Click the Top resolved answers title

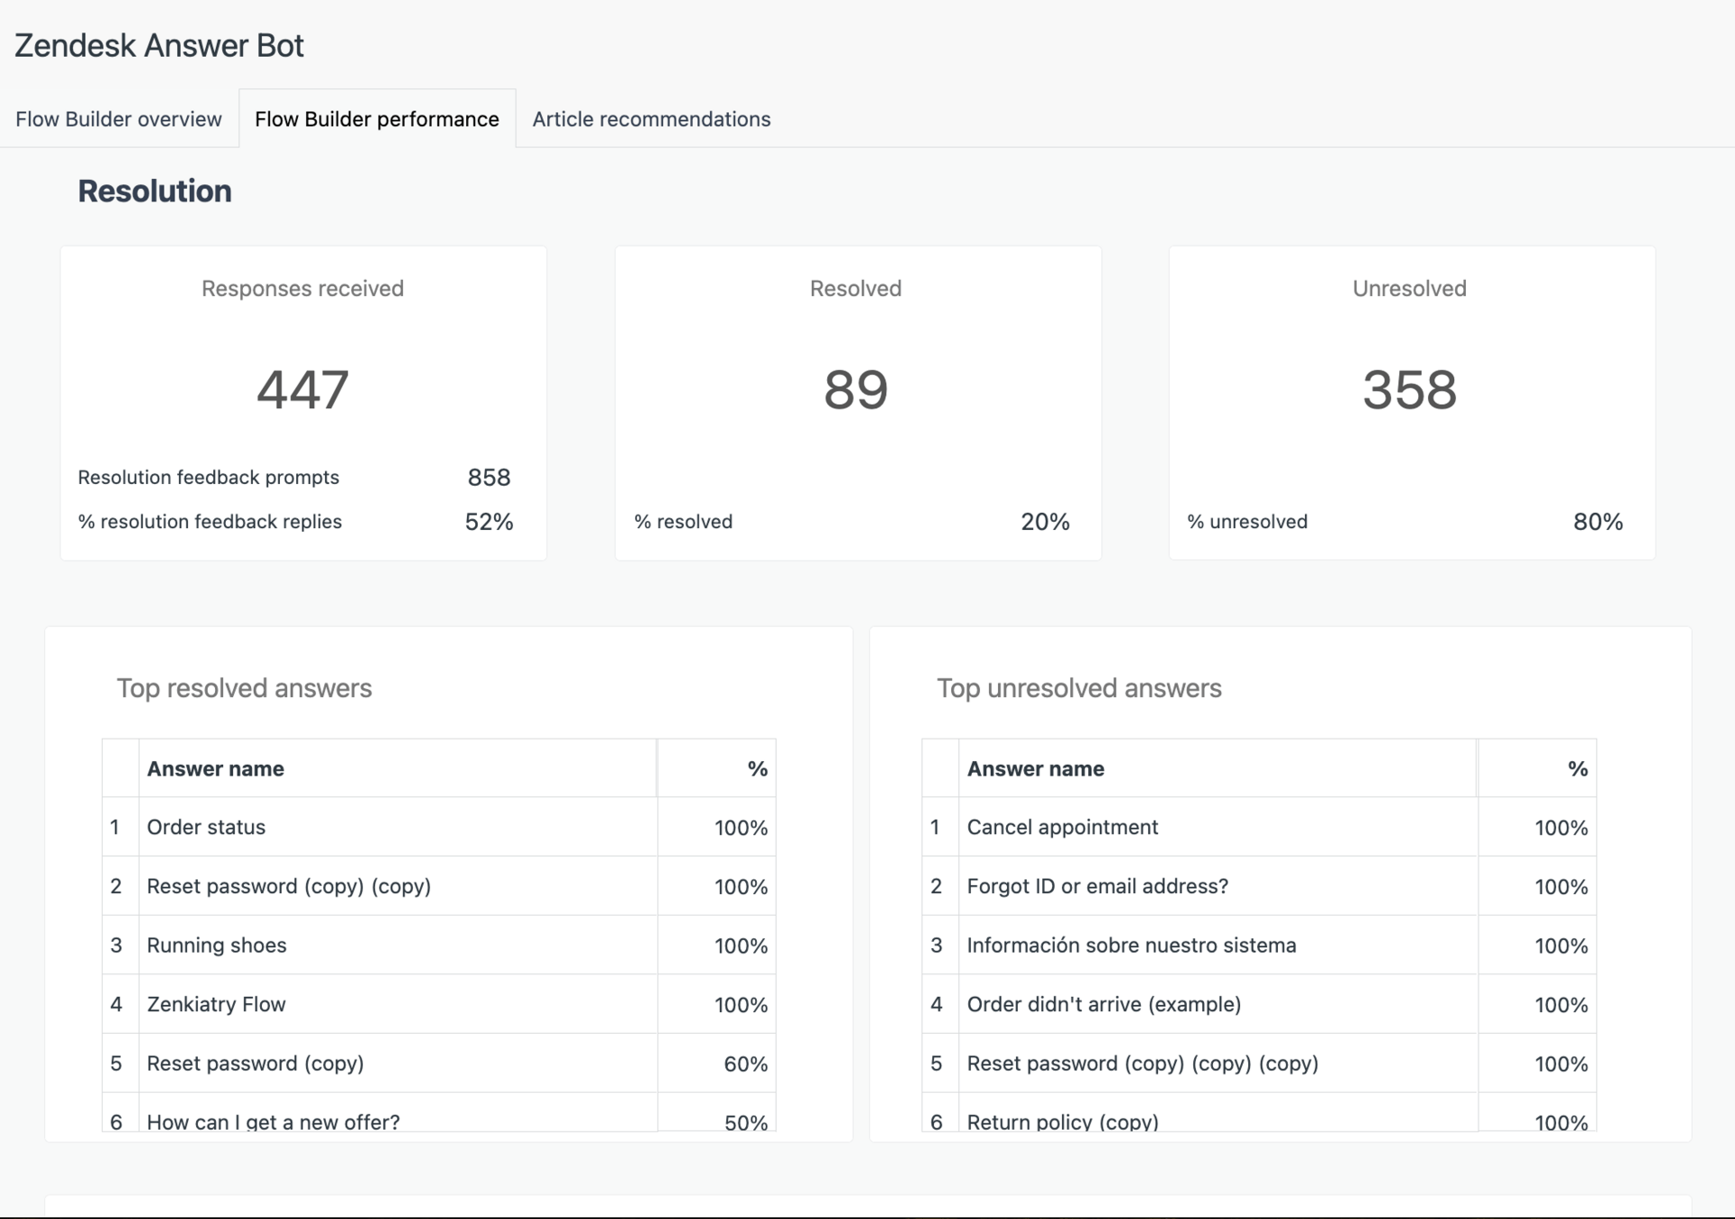[x=244, y=688]
